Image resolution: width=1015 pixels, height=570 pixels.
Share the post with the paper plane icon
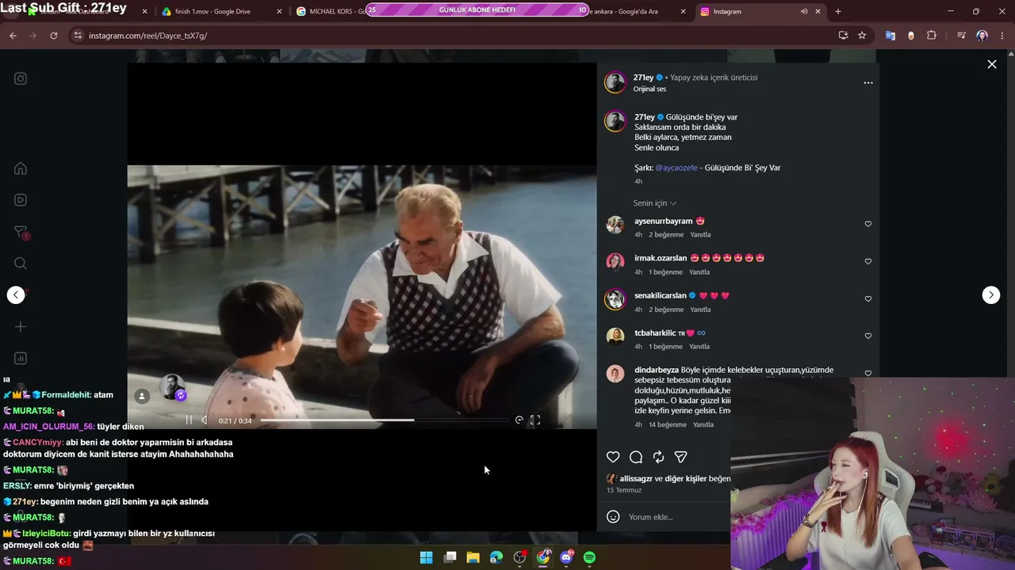680,457
